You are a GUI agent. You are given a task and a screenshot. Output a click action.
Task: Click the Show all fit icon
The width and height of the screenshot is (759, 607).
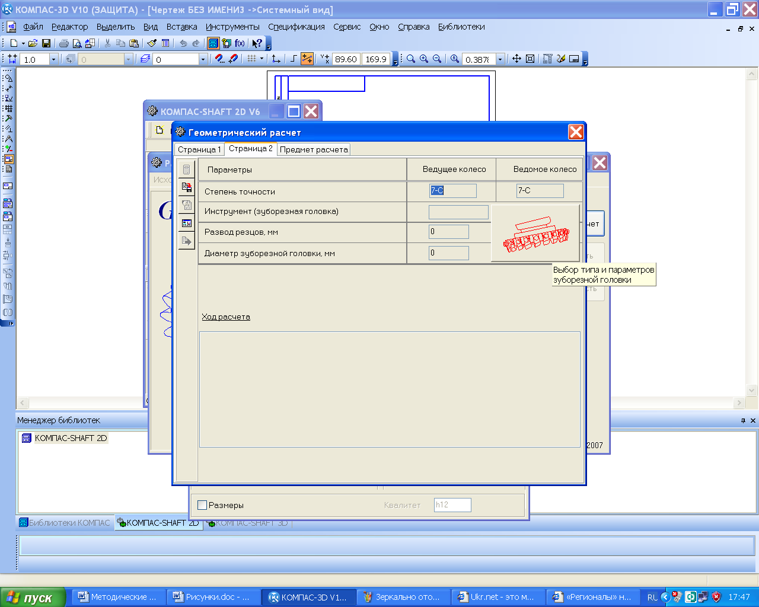tap(530, 59)
